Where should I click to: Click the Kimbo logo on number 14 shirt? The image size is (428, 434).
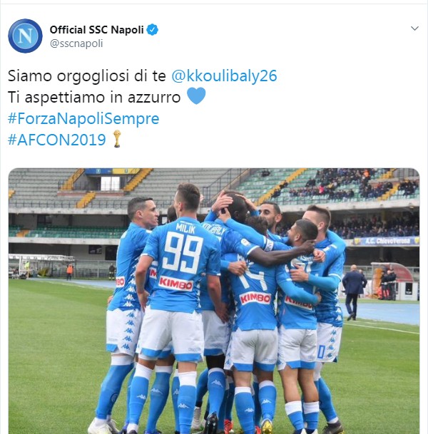click(255, 299)
